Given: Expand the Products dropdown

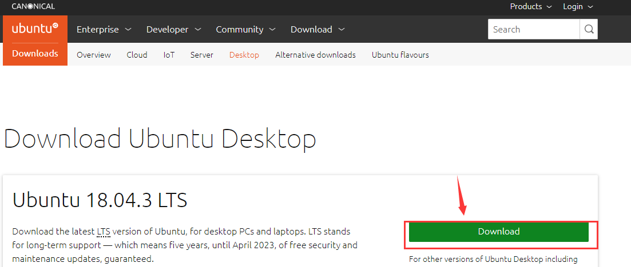Looking at the screenshot, I should 531,6.
